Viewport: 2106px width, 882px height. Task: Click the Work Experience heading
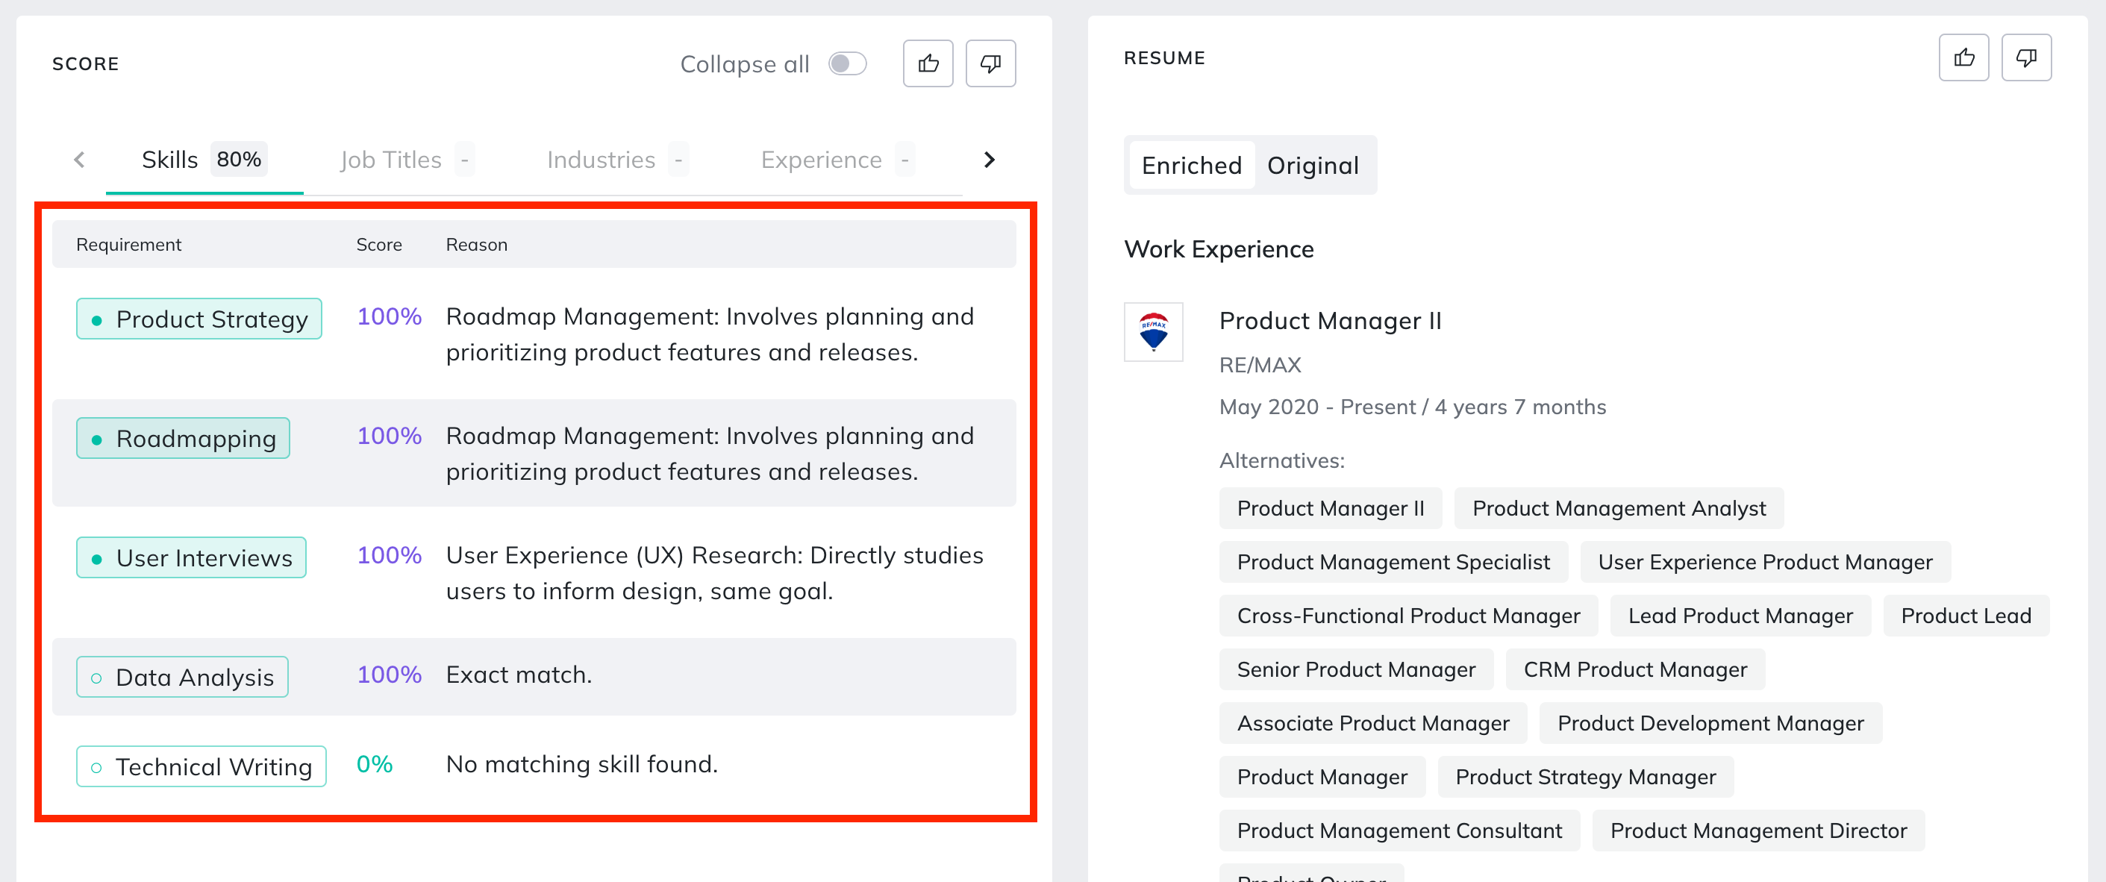[x=1218, y=248]
